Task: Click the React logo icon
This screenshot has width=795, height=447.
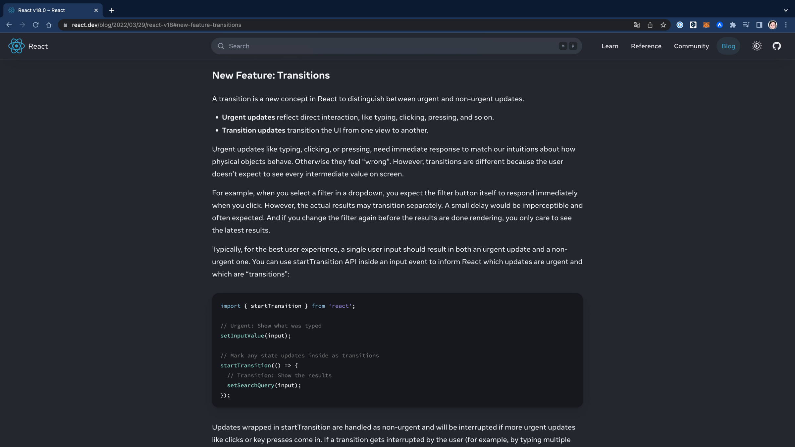Action: pos(16,46)
